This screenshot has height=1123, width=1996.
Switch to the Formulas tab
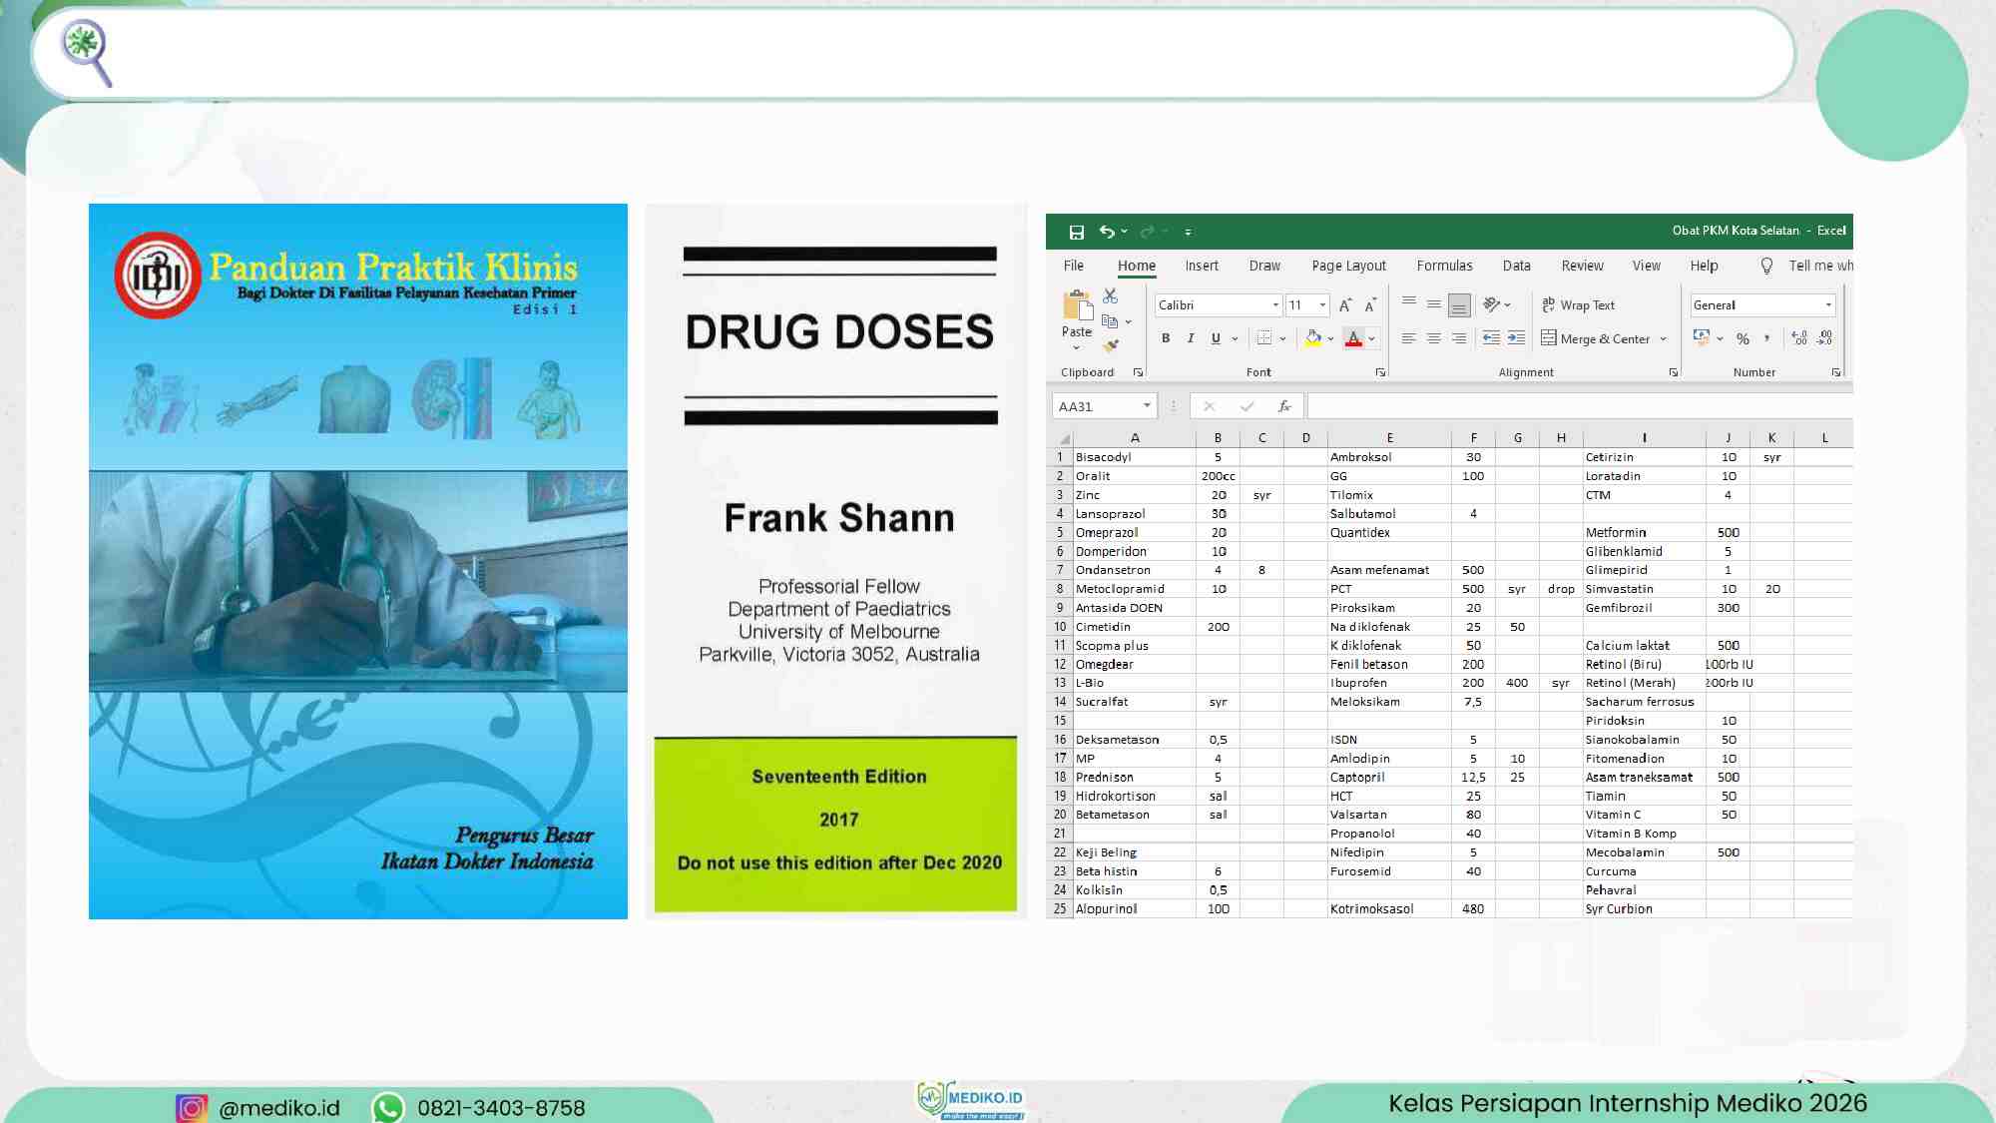click(1444, 266)
